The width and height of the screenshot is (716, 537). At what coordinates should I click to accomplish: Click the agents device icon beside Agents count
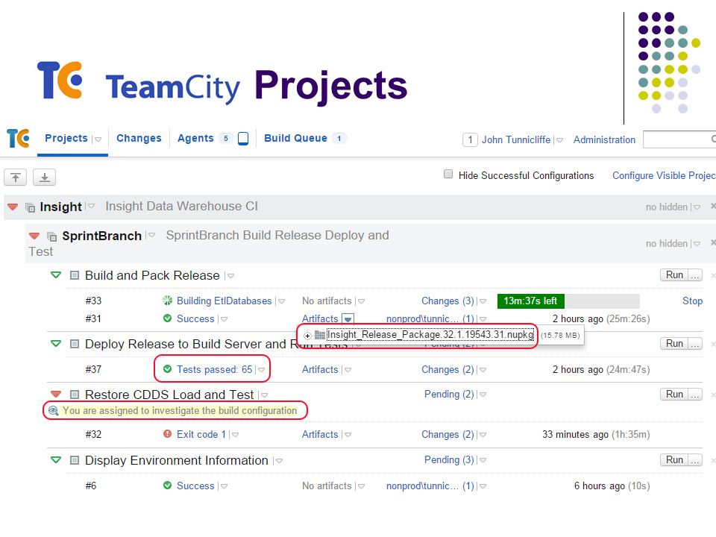[x=243, y=139]
